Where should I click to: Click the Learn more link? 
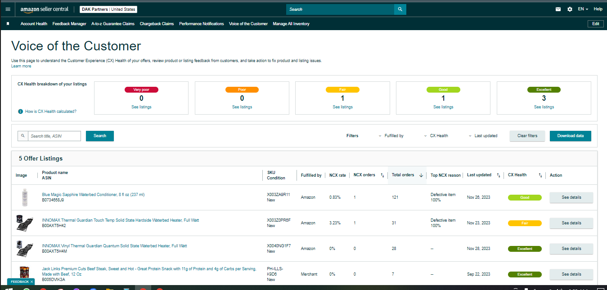click(x=21, y=66)
